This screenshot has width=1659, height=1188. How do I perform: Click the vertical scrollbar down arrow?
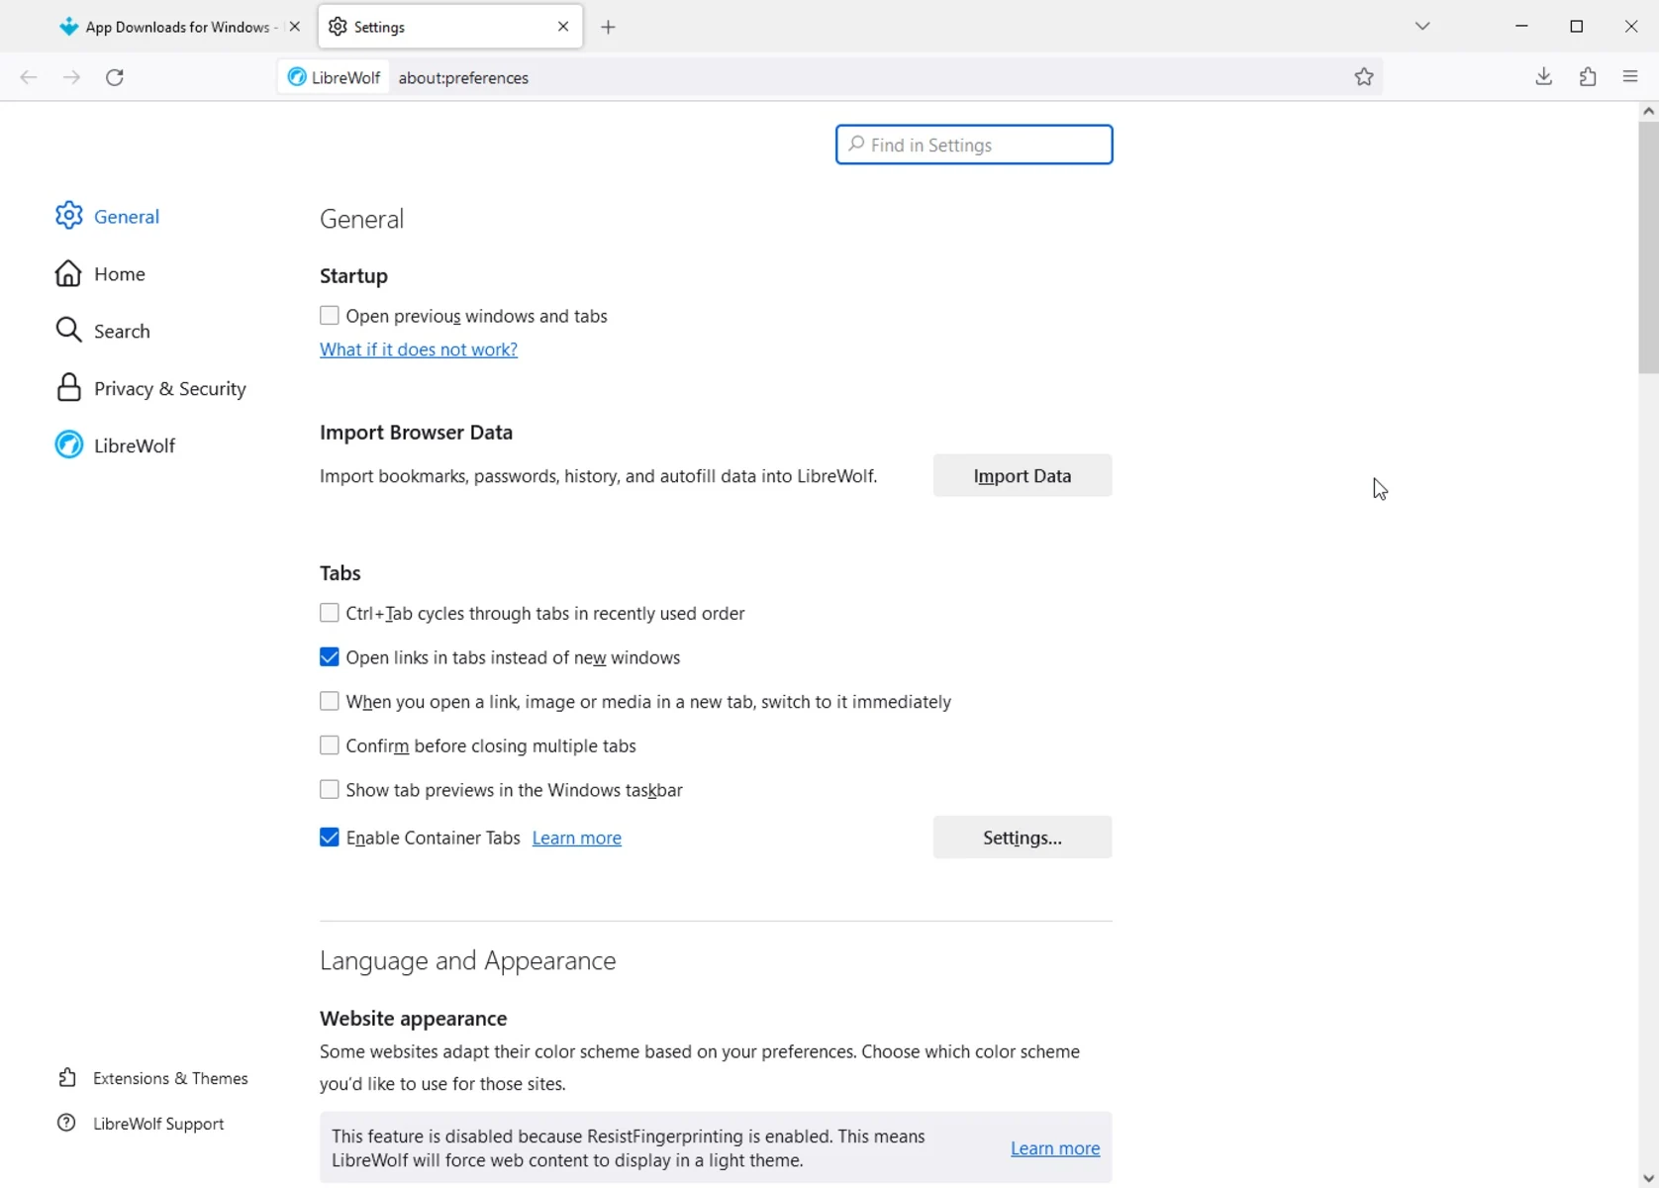pyautogui.click(x=1648, y=1178)
